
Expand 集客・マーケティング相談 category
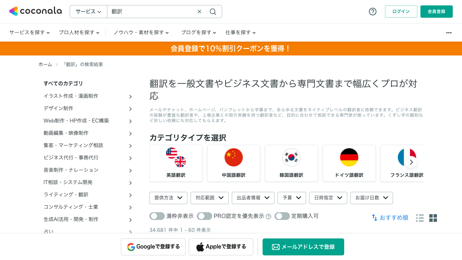[x=88, y=146]
